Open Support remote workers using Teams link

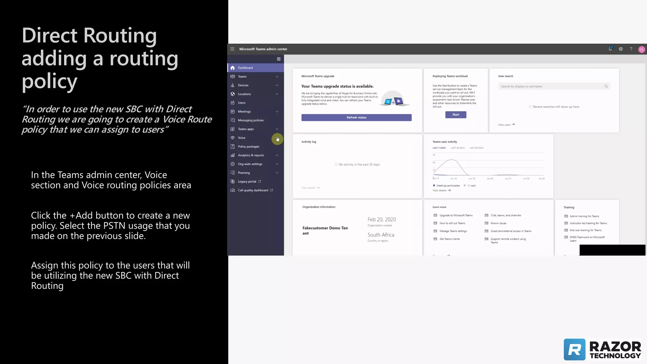coord(508,241)
